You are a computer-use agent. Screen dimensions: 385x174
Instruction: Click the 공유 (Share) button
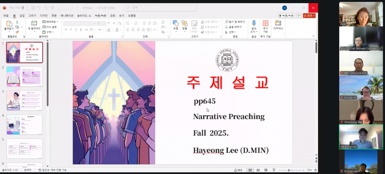tap(309, 15)
